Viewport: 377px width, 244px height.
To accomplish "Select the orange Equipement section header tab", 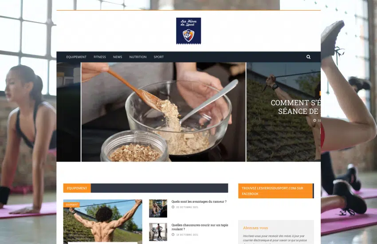I will tap(77, 188).
